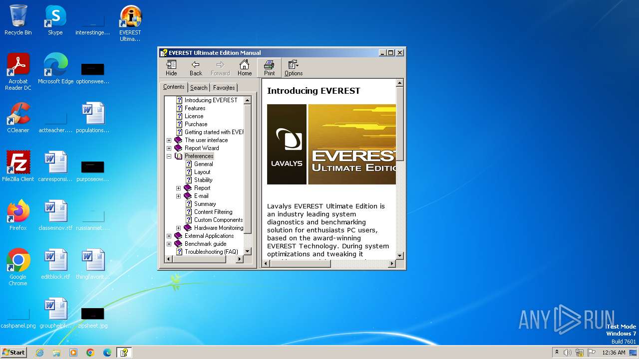Open Getting started with EVEREST topic
The height and width of the screenshot is (359, 639).
[x=214, y=132]
